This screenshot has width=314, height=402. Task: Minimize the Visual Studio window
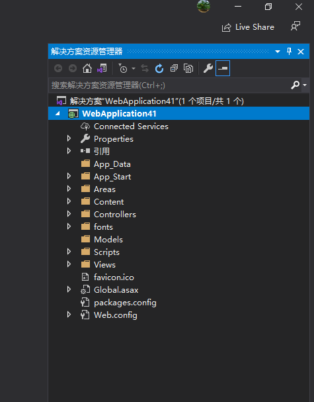[238, 7]
